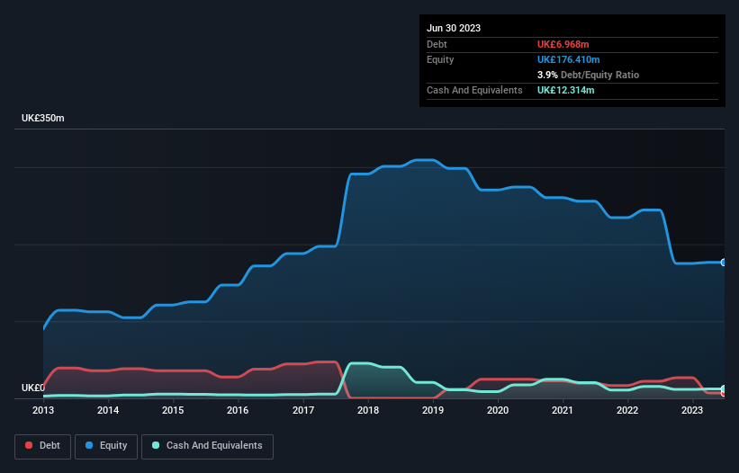Select the 2018 x-axis label
This screenshot has width=739, height=473.
[368, 410]
